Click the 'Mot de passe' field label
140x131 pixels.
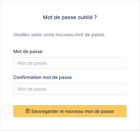tap(28, 51)
